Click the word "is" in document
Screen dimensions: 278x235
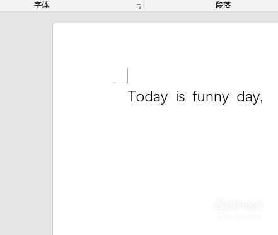click(180, 96)
